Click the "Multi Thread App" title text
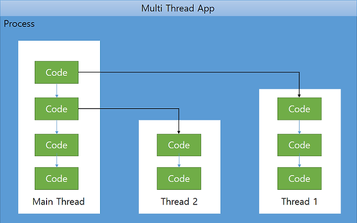This screenshot has height=223, width=357. tap(178, 8)
